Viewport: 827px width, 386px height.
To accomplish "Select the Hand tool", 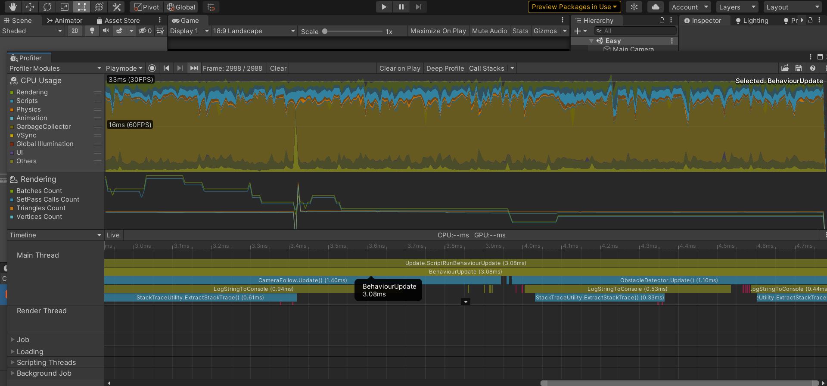I will 13,7.
